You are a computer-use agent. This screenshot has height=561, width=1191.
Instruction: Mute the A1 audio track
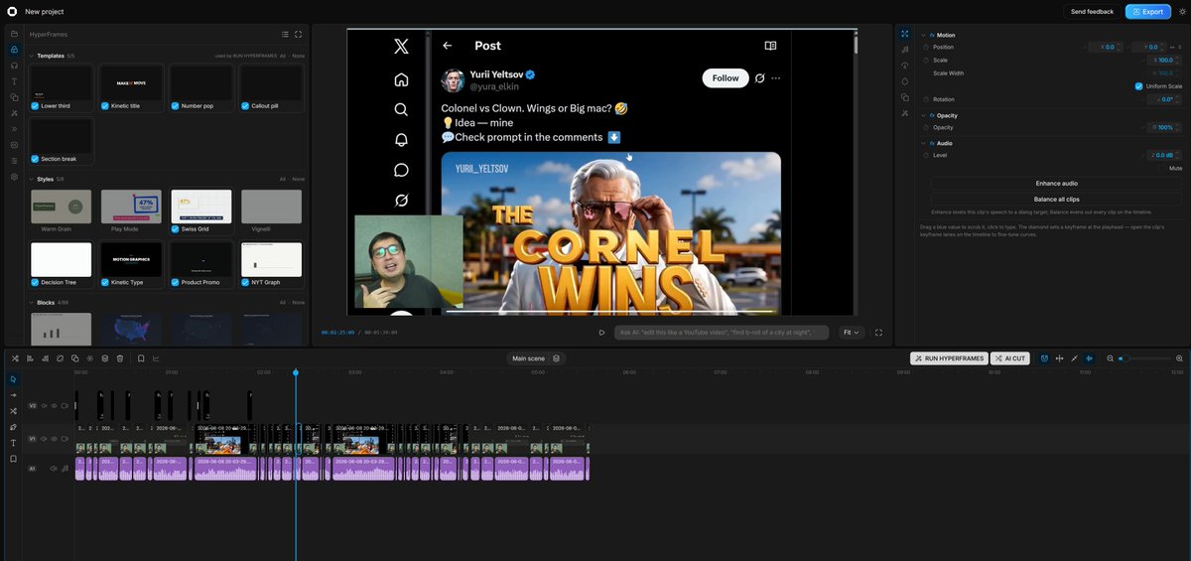click(54, 469)
